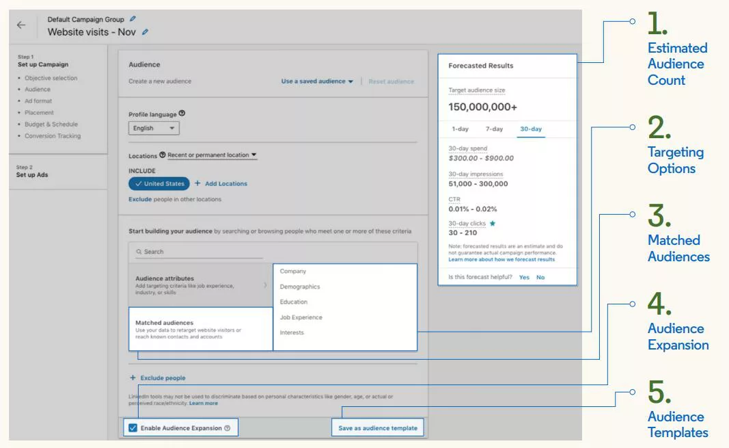729x448 pixels.
Task: Select the 30-day forecast tab
Action: coord(531,129)
